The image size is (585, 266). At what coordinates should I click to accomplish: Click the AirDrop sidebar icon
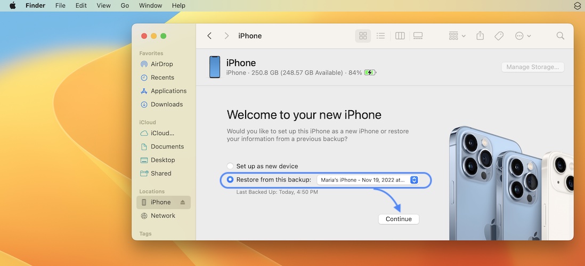click(144, 64)
